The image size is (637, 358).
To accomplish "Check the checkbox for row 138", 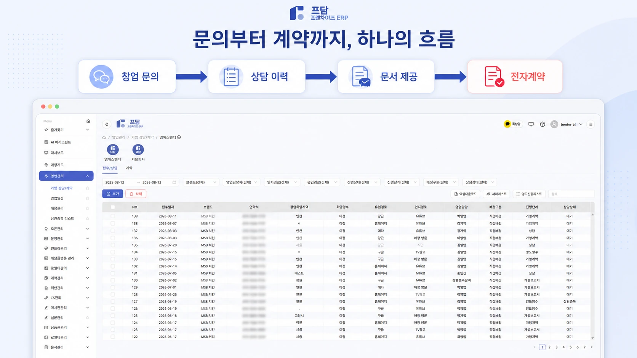I will (x=113, y=223).
